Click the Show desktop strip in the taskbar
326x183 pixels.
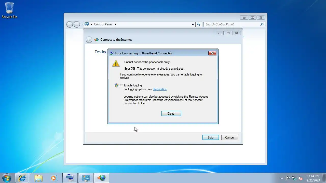pos(324,178)
